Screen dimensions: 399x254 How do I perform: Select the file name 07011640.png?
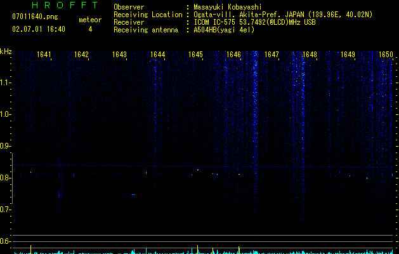pyautogui.click(x=35, y=17)
